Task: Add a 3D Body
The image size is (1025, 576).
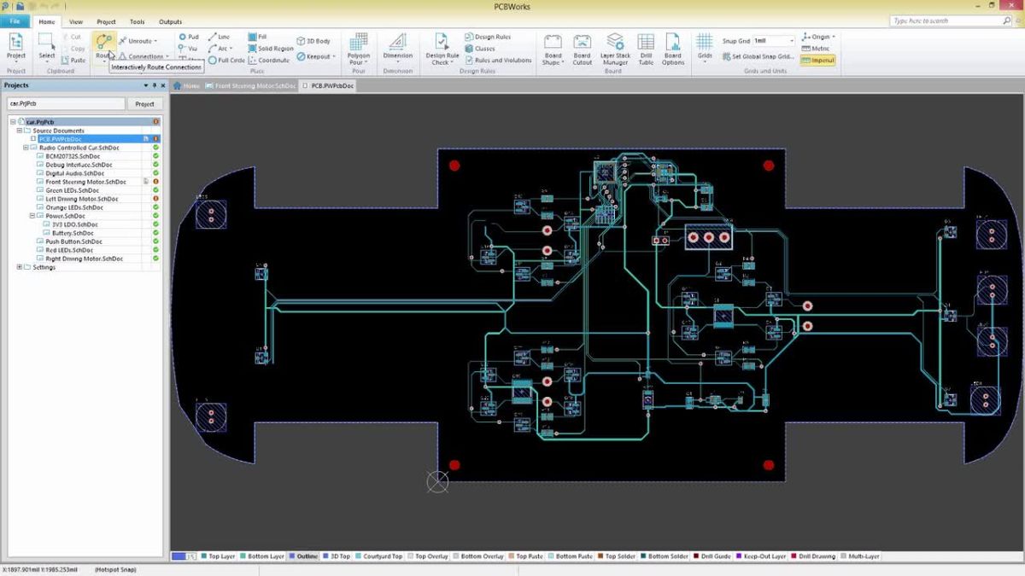Action: 315,40
